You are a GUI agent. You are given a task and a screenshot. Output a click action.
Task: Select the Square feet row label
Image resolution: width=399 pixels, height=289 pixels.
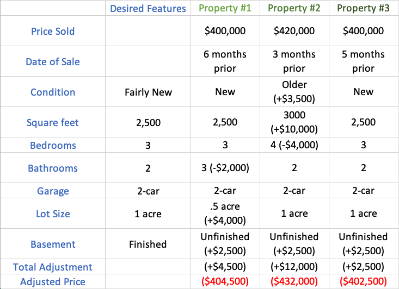pyautogui.click(x=53, y=122)
